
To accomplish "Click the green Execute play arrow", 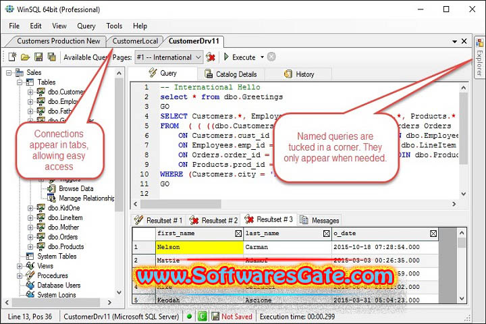I will 226,57.
